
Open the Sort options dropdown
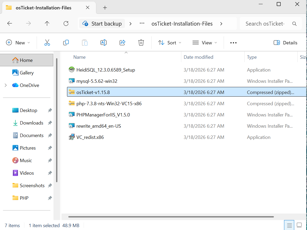(x=170, y=43)
